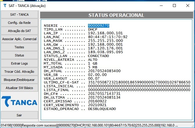Minimize the SAT - TANCA window
The width and height of the screenshot is (195, 128).
coord(161,6)
